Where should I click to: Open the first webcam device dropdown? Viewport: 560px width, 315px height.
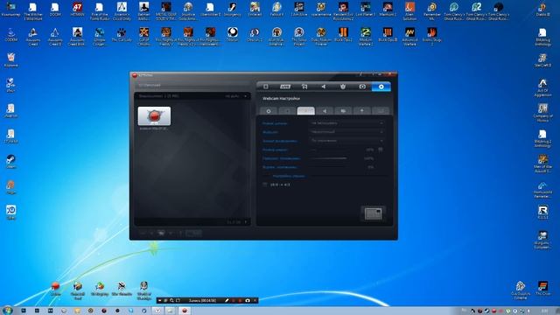[x=346, y=123]
